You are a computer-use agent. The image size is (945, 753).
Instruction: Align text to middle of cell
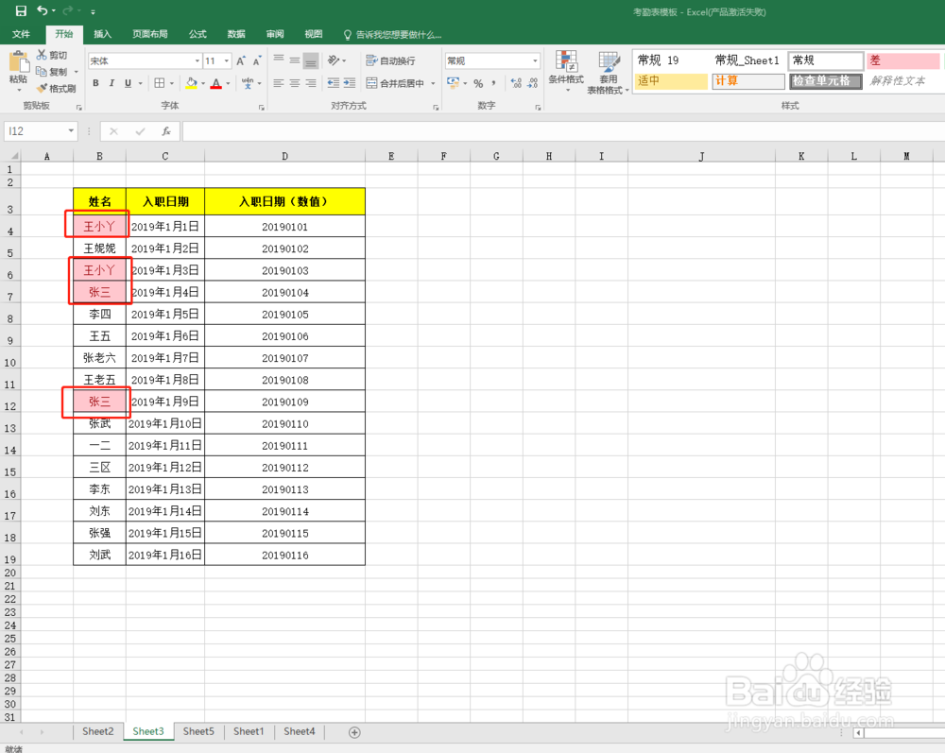tap(295, 60)
